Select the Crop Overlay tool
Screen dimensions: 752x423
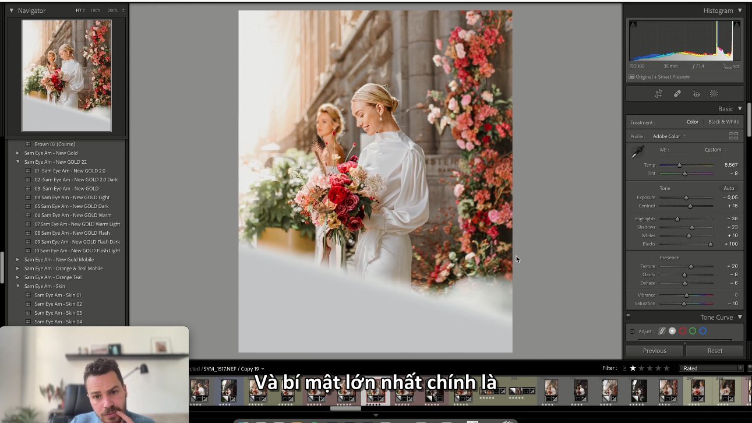[658, 93]
